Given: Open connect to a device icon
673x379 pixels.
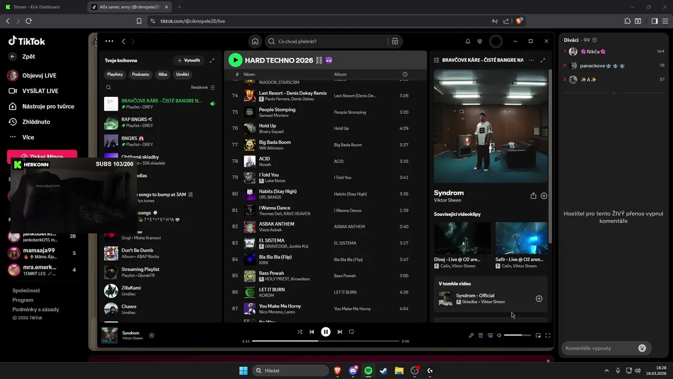Looking at the screenshot, I should (x=490, y=335).
